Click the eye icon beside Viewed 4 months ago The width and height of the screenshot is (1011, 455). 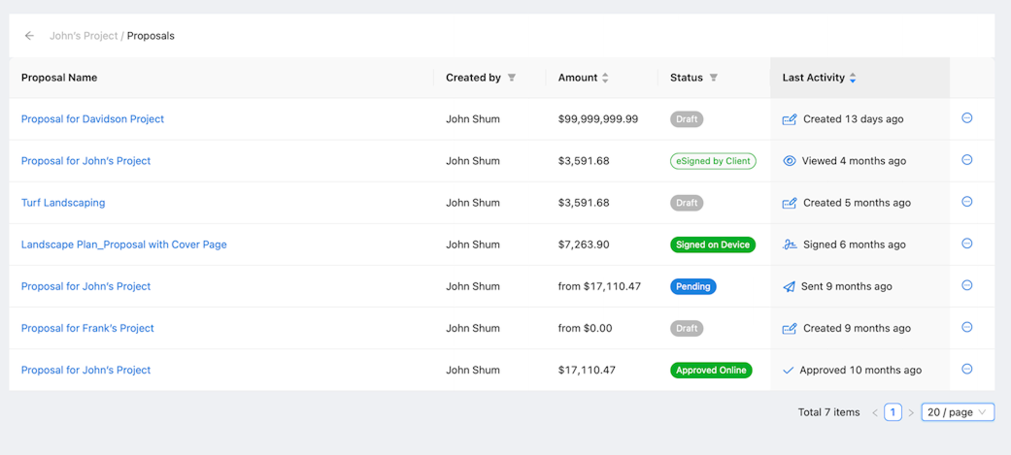coord(790,161)
